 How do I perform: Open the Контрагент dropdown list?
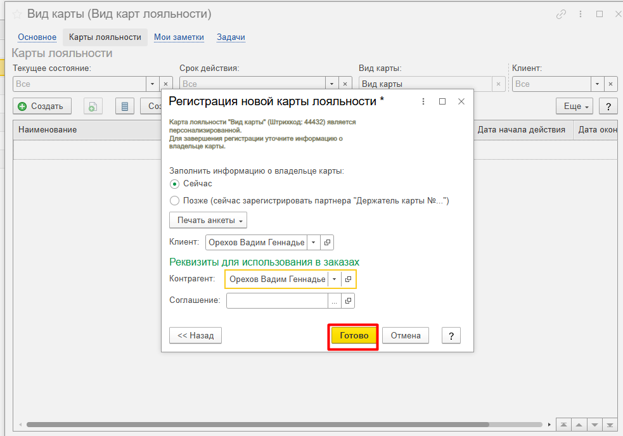[x=334, y=279]
